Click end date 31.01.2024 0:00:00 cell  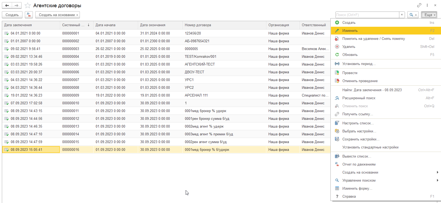pos(160,33)
